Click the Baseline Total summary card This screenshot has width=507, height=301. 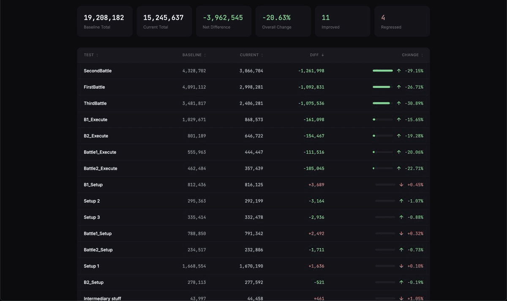(104, 22)
